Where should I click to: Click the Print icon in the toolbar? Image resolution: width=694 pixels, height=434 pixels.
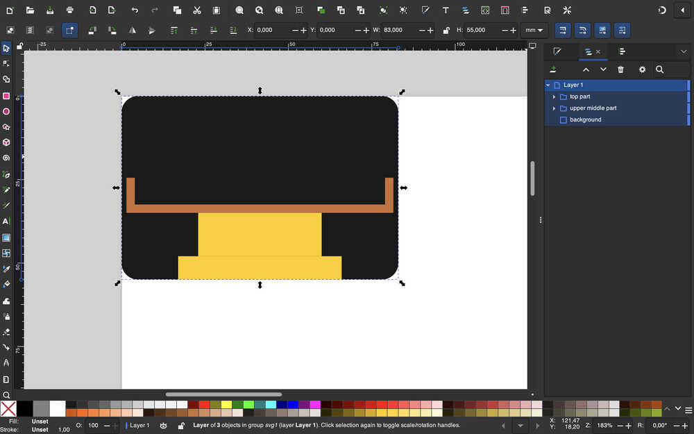pyautogui.click(x=70, y=10)
